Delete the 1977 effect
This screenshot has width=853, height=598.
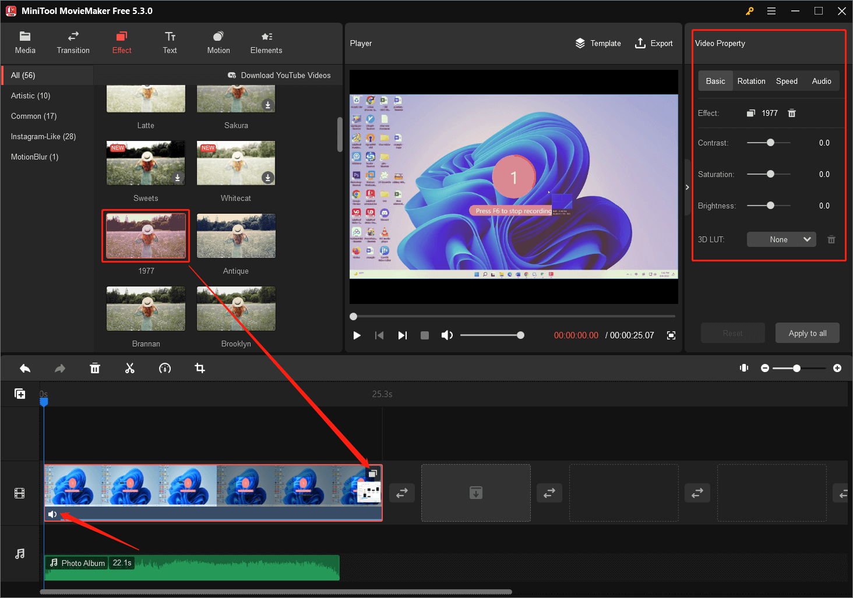(x=792, y=113)
